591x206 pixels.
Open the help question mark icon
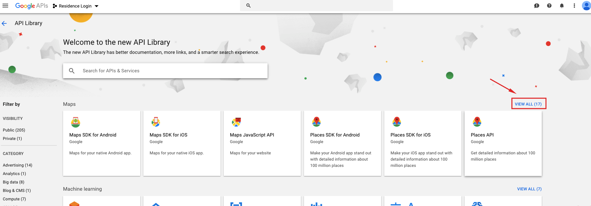(549, 6)
